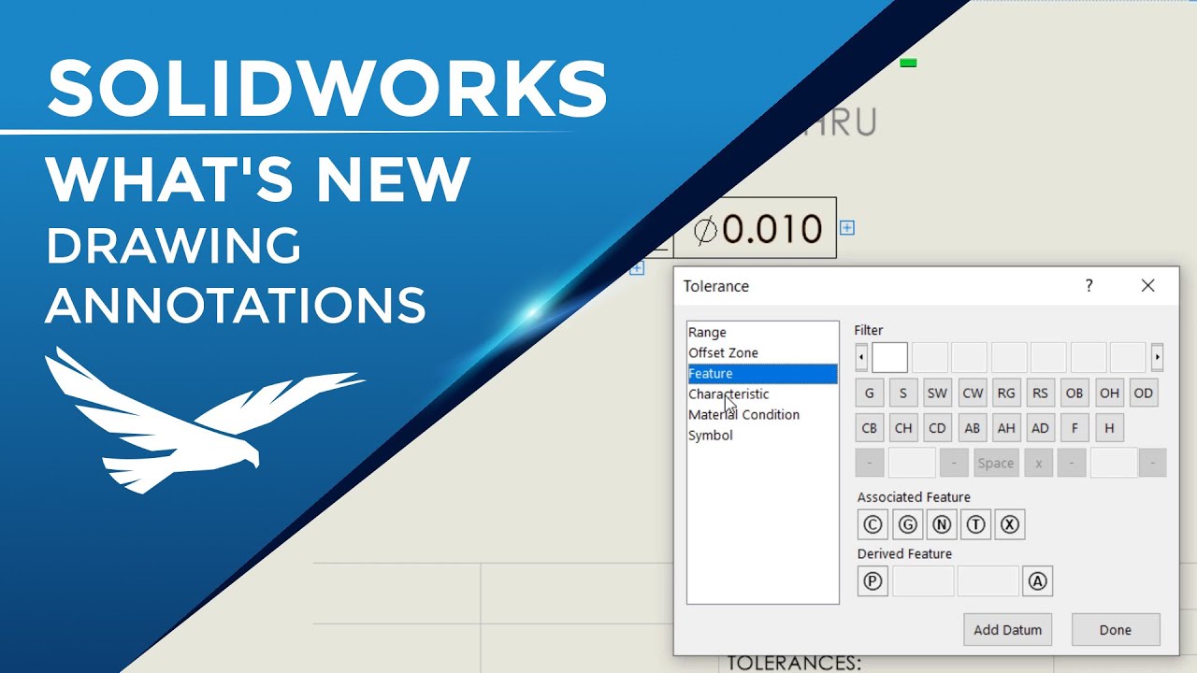
Task: Insert the SW feature symbol
Action: (937, 394)
